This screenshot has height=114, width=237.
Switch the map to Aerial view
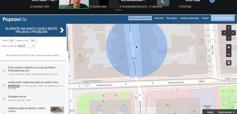(210, 112)
